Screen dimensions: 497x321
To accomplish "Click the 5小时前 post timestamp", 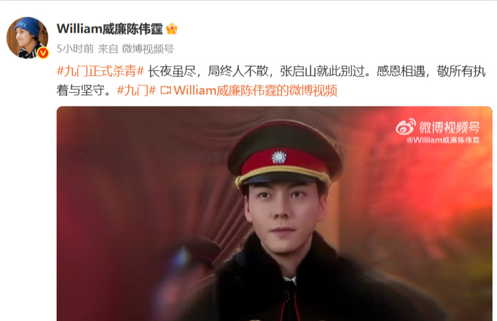I will (x=75, y=49).
